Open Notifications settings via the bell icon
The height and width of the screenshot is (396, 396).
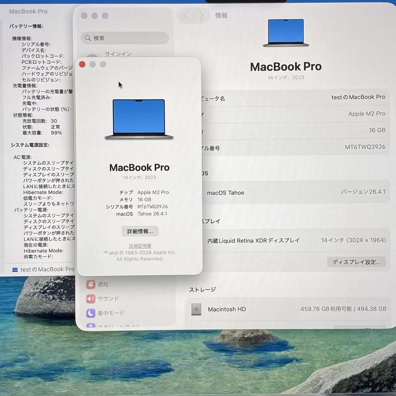[91, 284]
